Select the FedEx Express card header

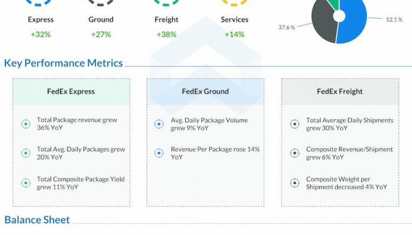click(x=71, y=92)
